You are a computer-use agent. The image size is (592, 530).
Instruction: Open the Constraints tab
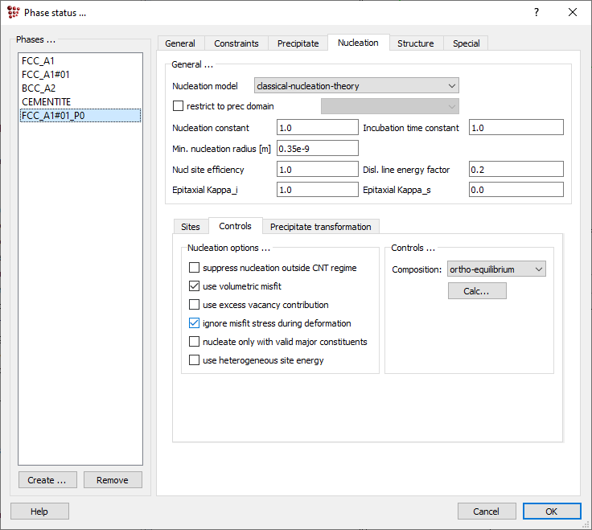(236, 43)
